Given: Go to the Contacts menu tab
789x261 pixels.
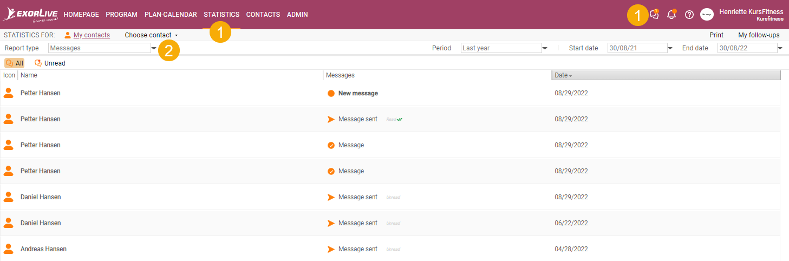Looking at the screenshot, I should click(x=263, y=15).
